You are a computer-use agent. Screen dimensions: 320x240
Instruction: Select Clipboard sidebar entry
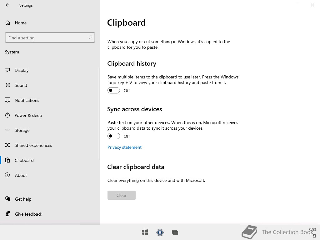[x=49, y=160]
